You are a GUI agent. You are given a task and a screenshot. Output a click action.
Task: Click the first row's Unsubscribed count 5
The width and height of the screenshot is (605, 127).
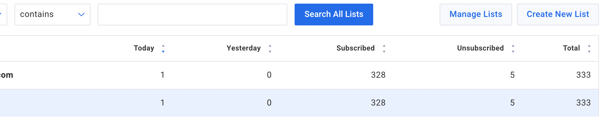[x=512, y=75]
